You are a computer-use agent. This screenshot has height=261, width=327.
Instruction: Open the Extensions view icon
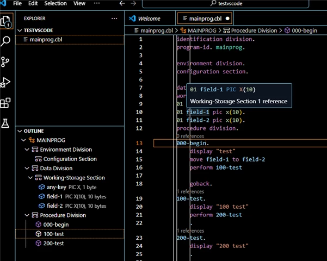(x=5, y=103)
